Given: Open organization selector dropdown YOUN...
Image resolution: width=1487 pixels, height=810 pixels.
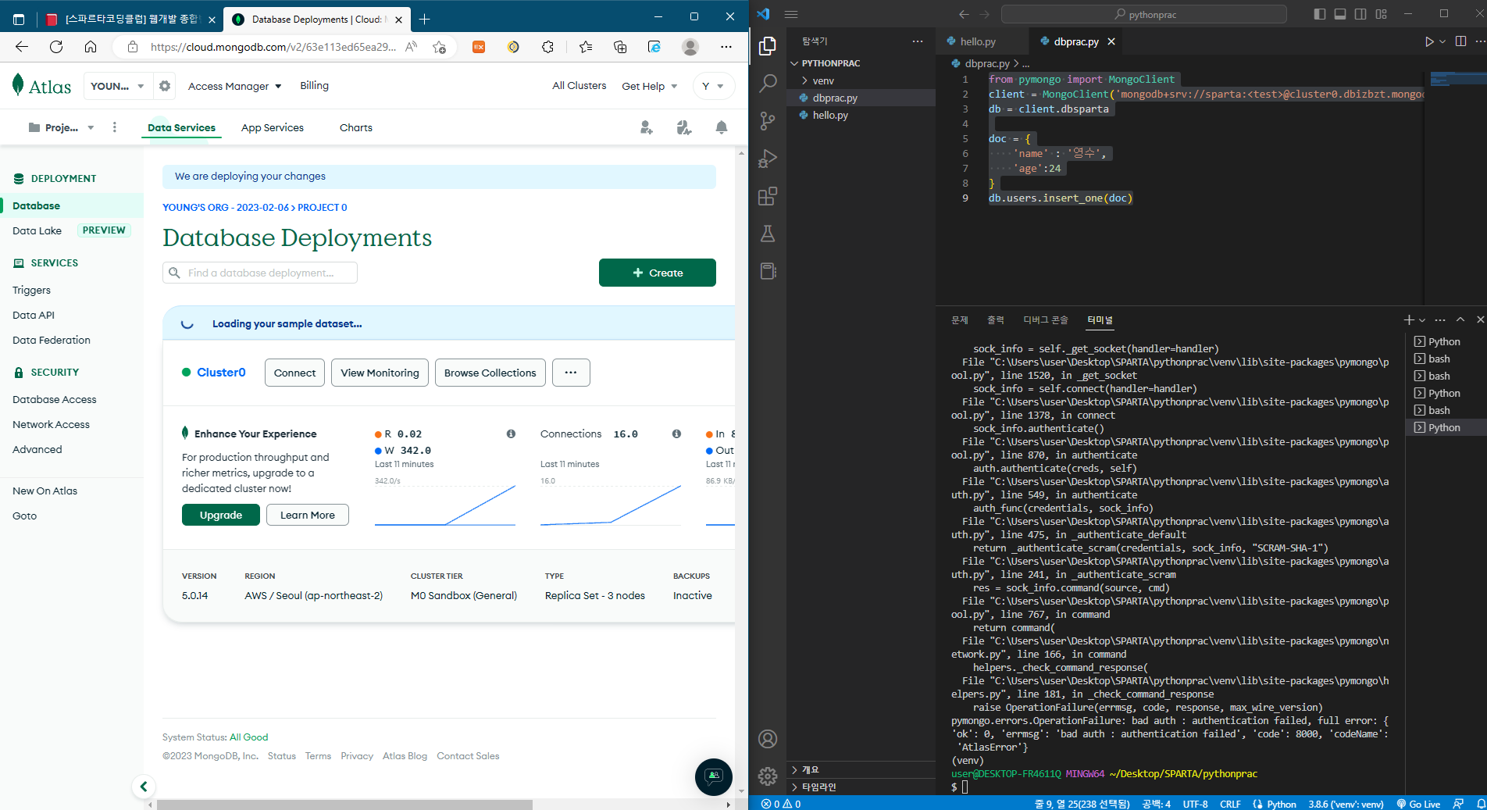Looking at the screenshot, I should click(x=117, y=86).
